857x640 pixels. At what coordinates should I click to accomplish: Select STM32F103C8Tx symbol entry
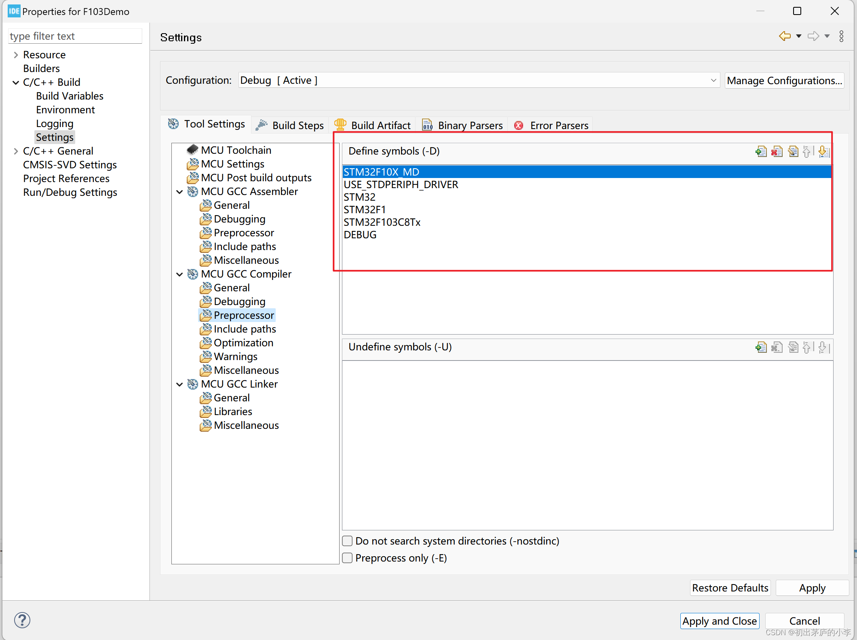pos(587,222)
